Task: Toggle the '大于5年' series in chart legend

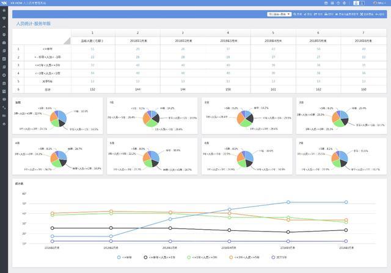Action: click(274, 258)
